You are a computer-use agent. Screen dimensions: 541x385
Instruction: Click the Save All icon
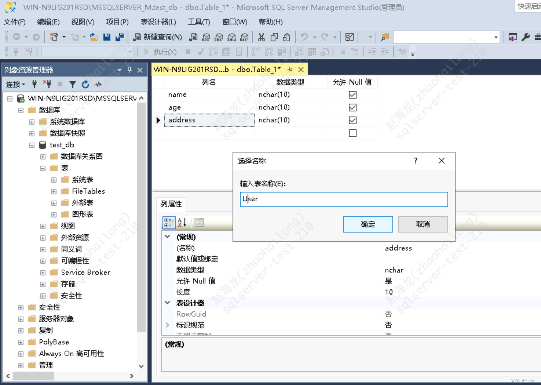click(x=120, y=37)
